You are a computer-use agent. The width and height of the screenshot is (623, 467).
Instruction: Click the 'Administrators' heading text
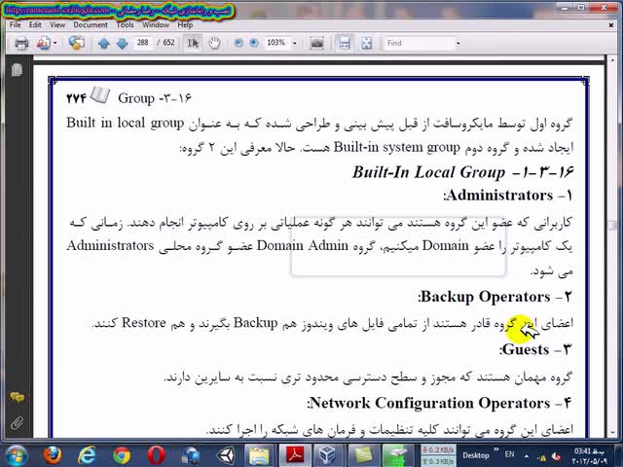tap(499, 195)
